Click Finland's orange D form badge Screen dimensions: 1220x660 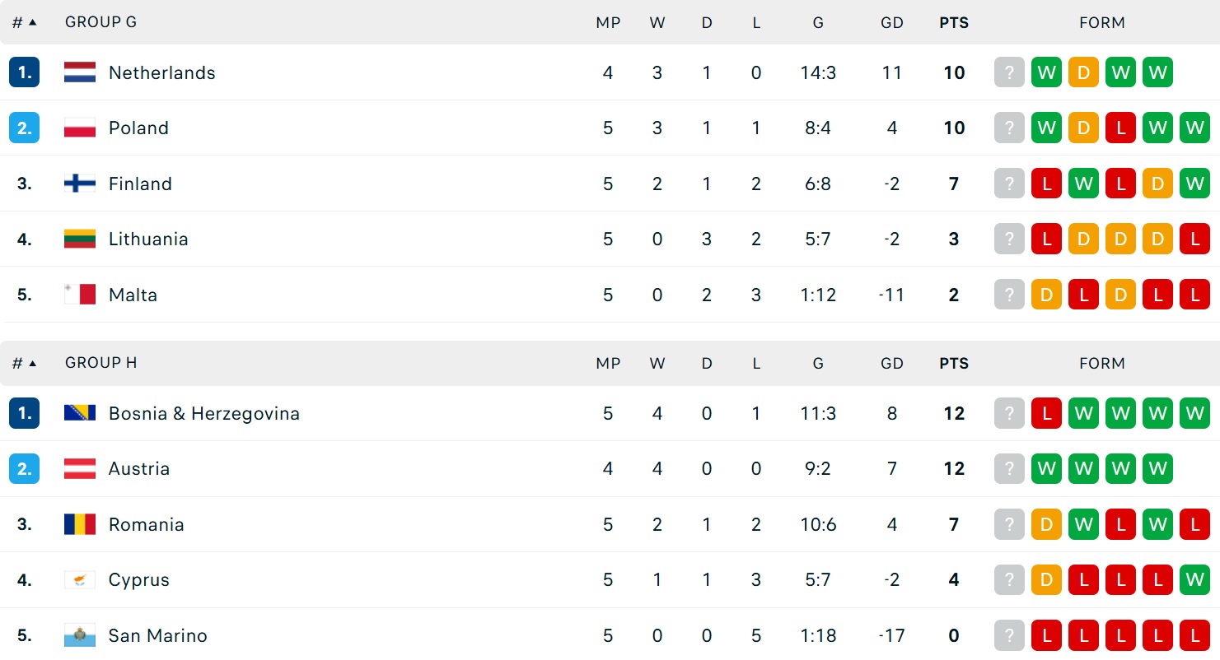coord(1157,184)
